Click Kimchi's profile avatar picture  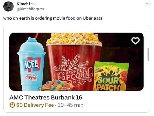pos(8,6)
